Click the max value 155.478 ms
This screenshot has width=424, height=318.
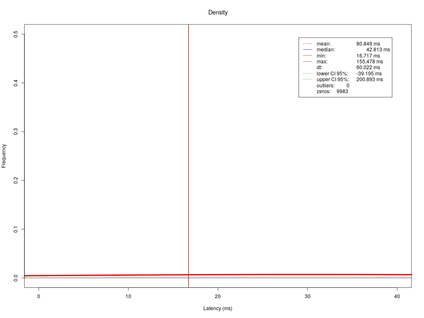[x=370, y=62]
